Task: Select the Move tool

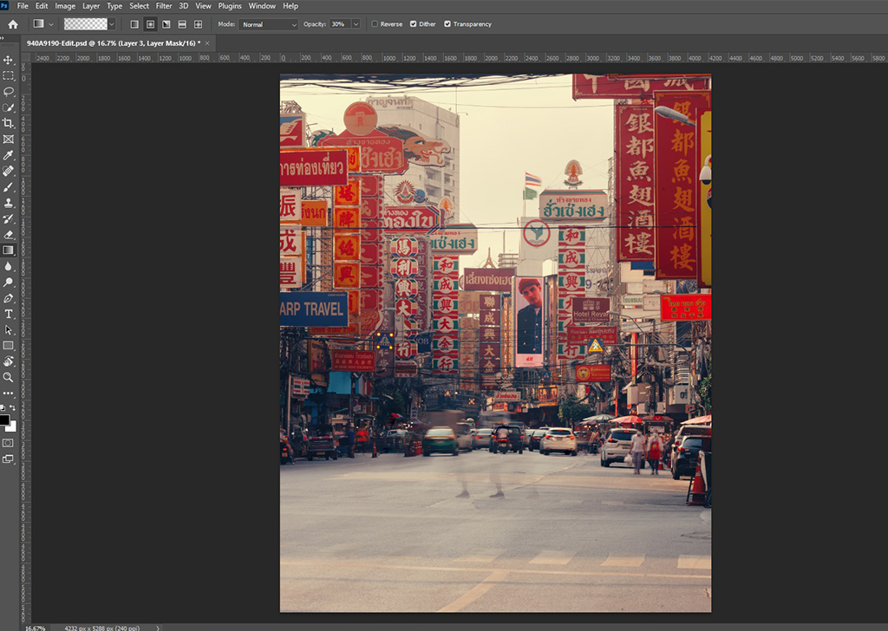Action: (x=9, y=60)
